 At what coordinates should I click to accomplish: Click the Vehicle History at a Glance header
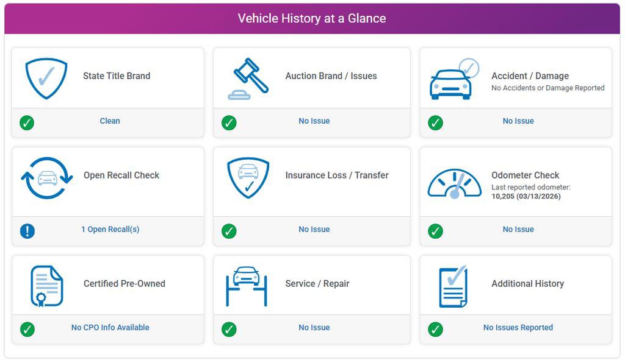312,18
